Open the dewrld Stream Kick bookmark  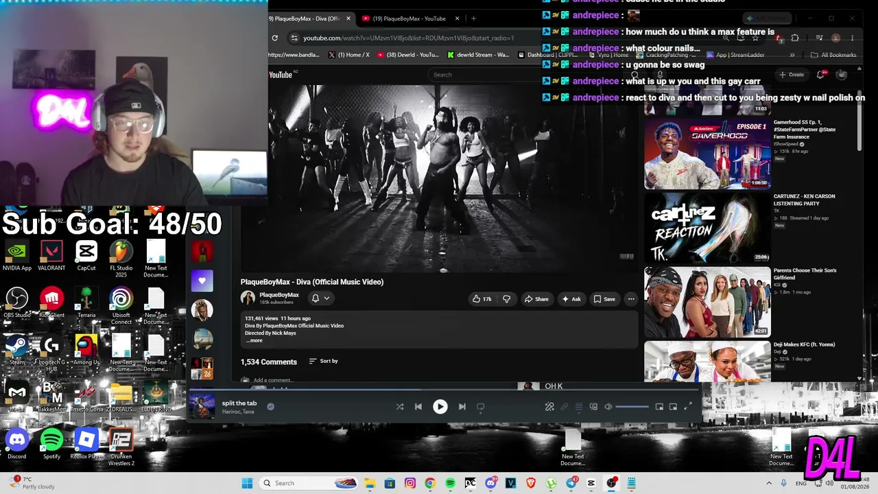478,55
